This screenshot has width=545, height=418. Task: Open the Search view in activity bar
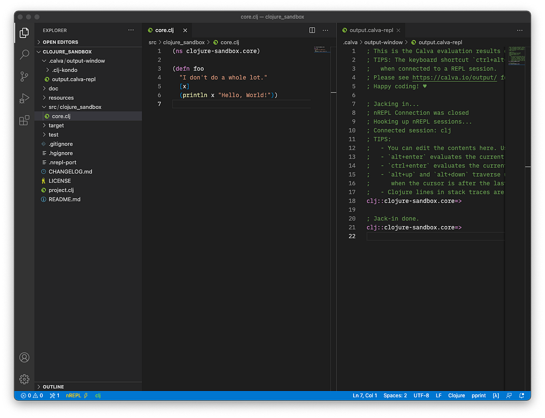[25, 54]
